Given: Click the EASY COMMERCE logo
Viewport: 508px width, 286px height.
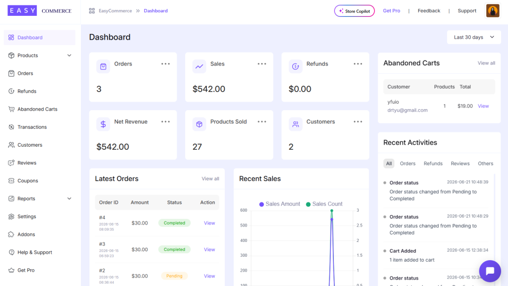Looking at the screenshot, I should (x=40, y=11).
